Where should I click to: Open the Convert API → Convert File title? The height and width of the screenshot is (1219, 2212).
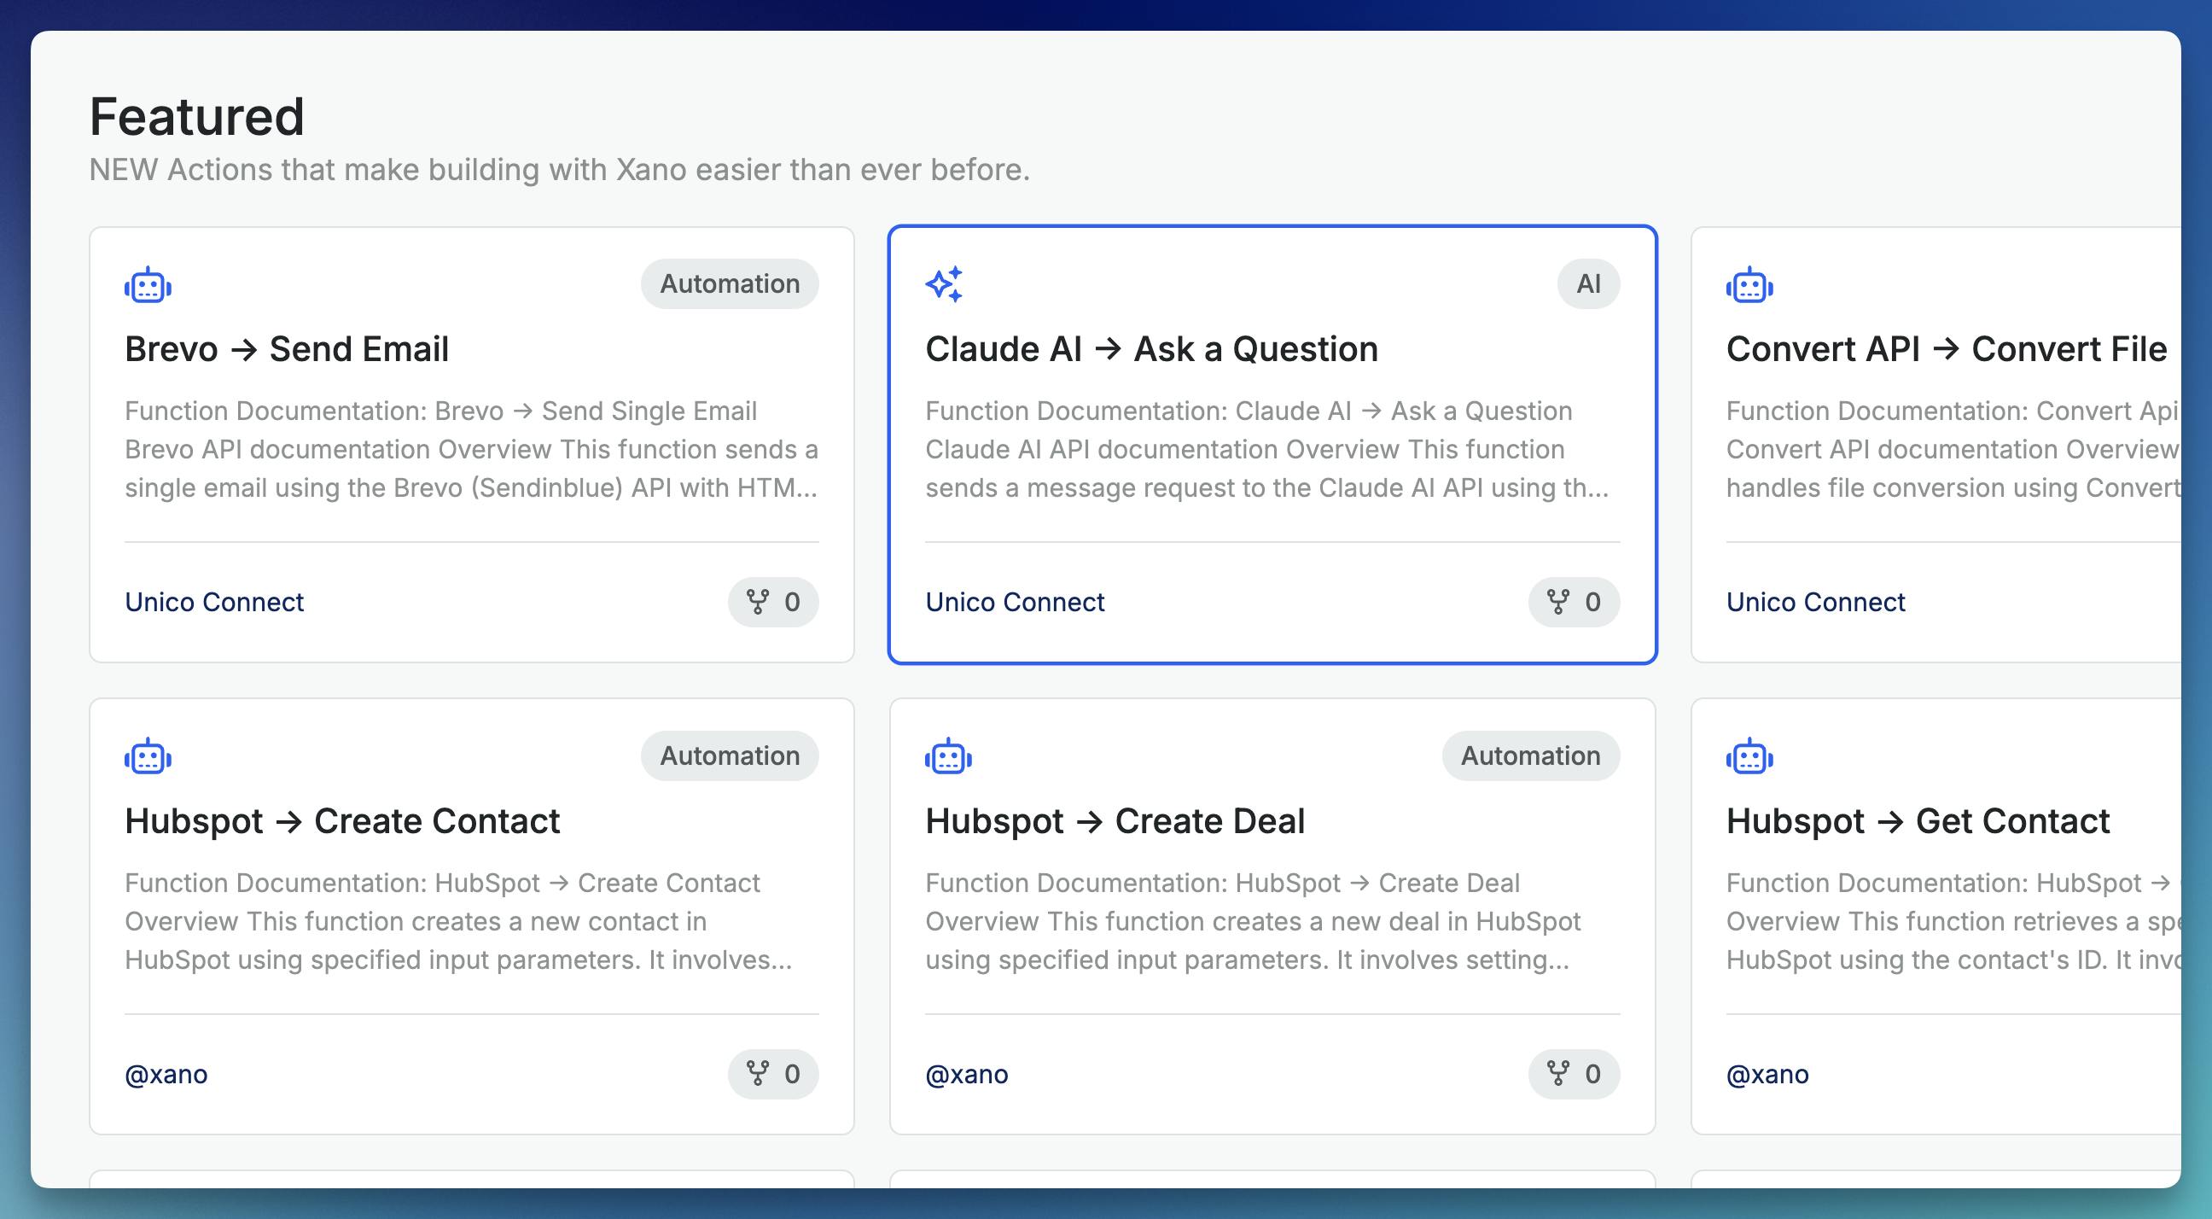pos(1947,350)
